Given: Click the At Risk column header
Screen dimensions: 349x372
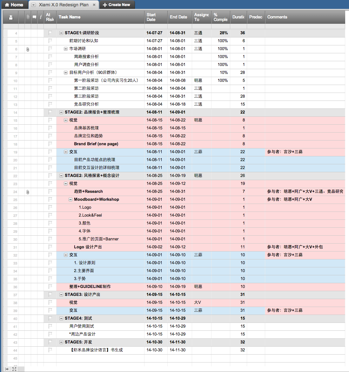Looking at the screenshot, I should pyautogui.click(x=50, y=17).
